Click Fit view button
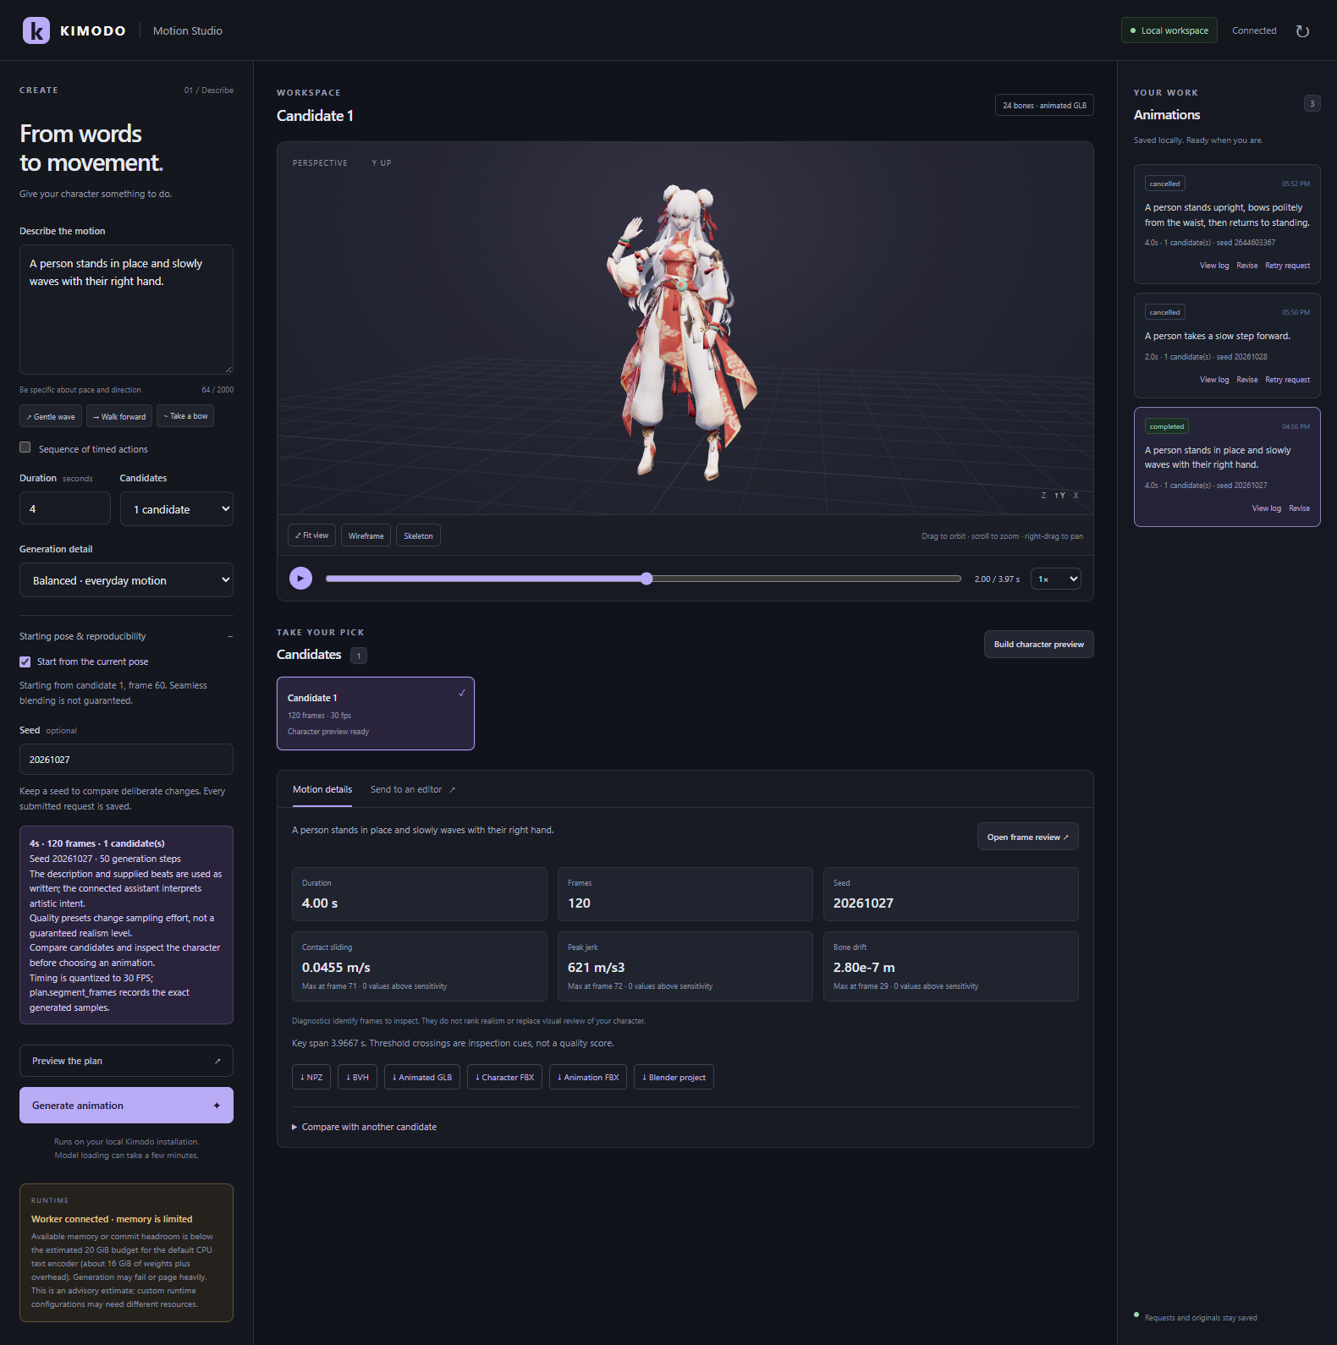Viewport: 1337px width, 1345px height. click(x=311, y=535)
